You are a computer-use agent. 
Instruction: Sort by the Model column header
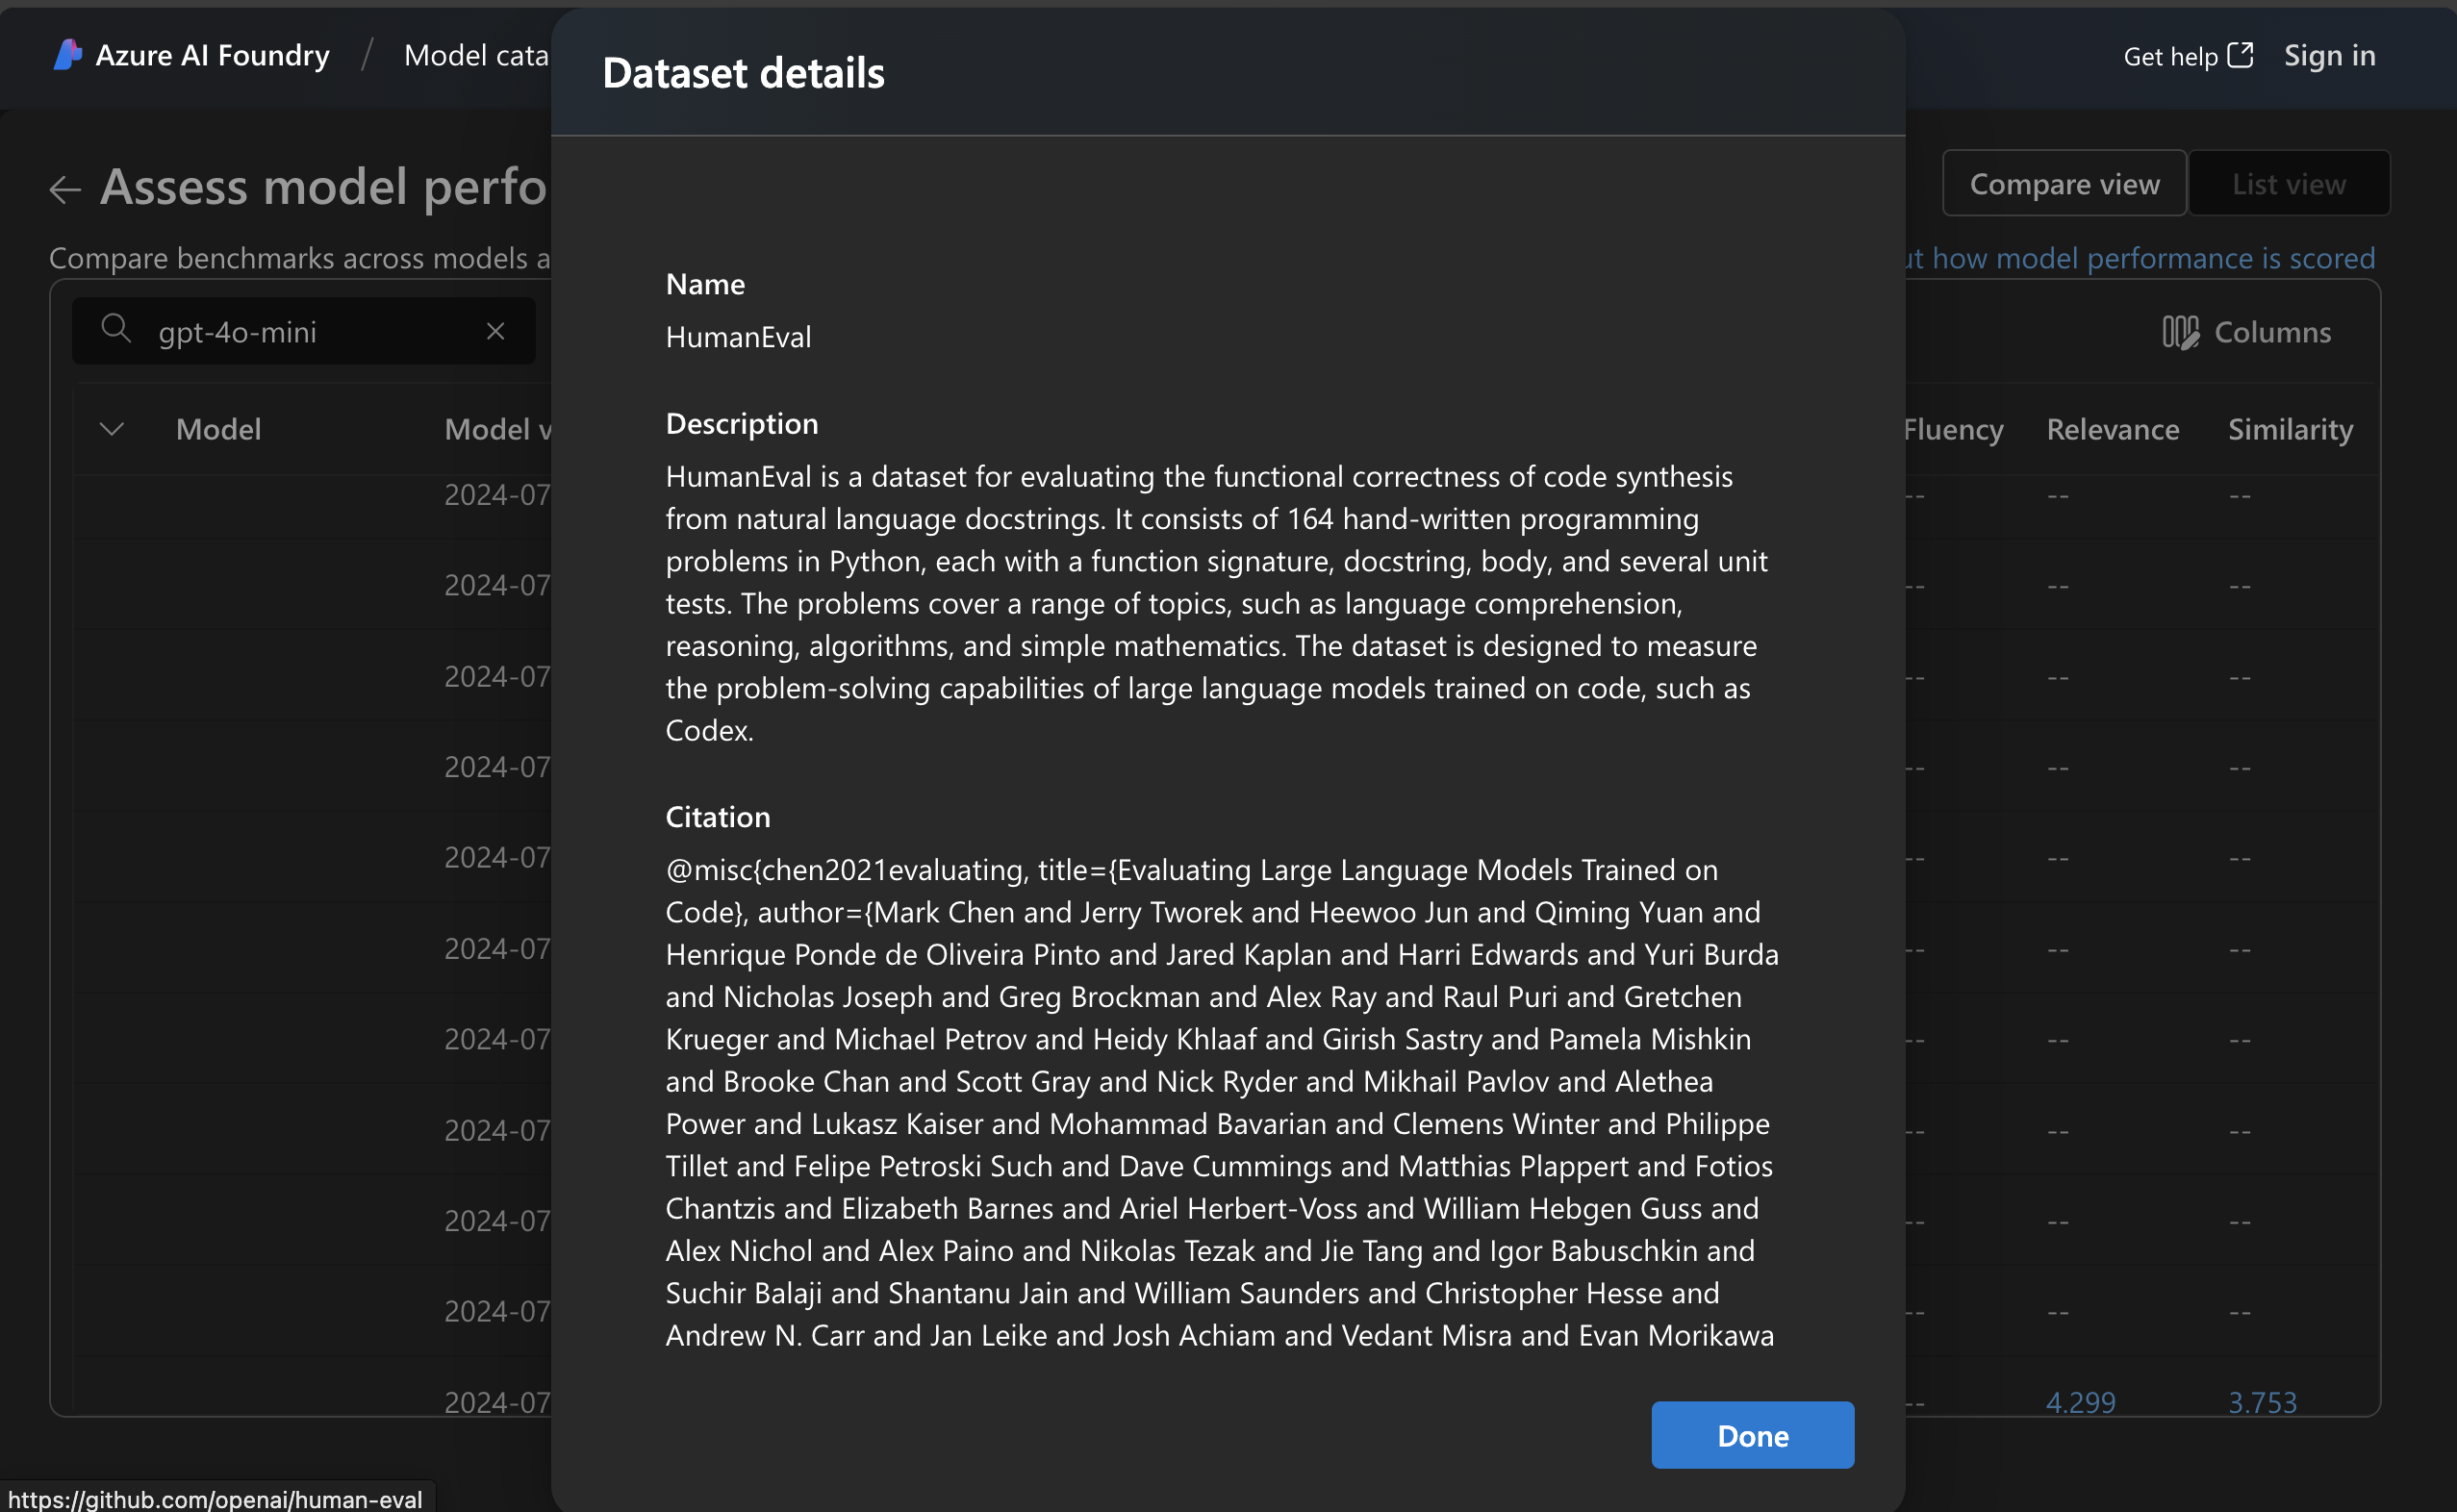click(x=218, y=429)
